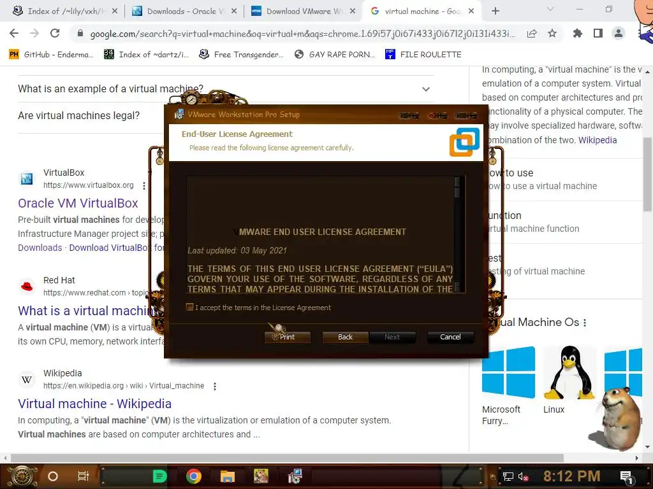Image resolution: width=653 pixels, height=489 pixels.
Task: Go back using the browser back arrow
Action: click(14, 33)
